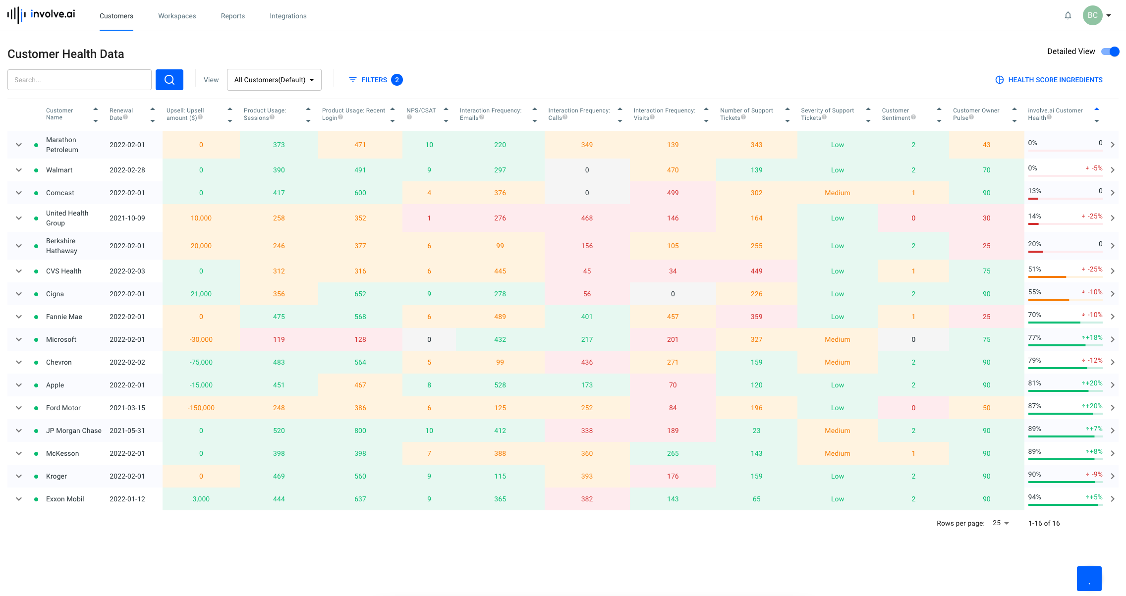Click into the Search input field
Screen dimensions: 1126x596
(79, 80)
